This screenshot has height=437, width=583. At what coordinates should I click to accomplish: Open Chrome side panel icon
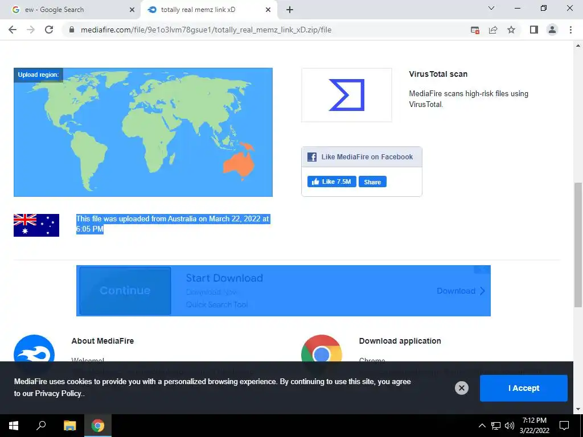534,30
